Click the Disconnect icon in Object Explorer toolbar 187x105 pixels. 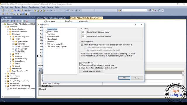pos(15,21)
